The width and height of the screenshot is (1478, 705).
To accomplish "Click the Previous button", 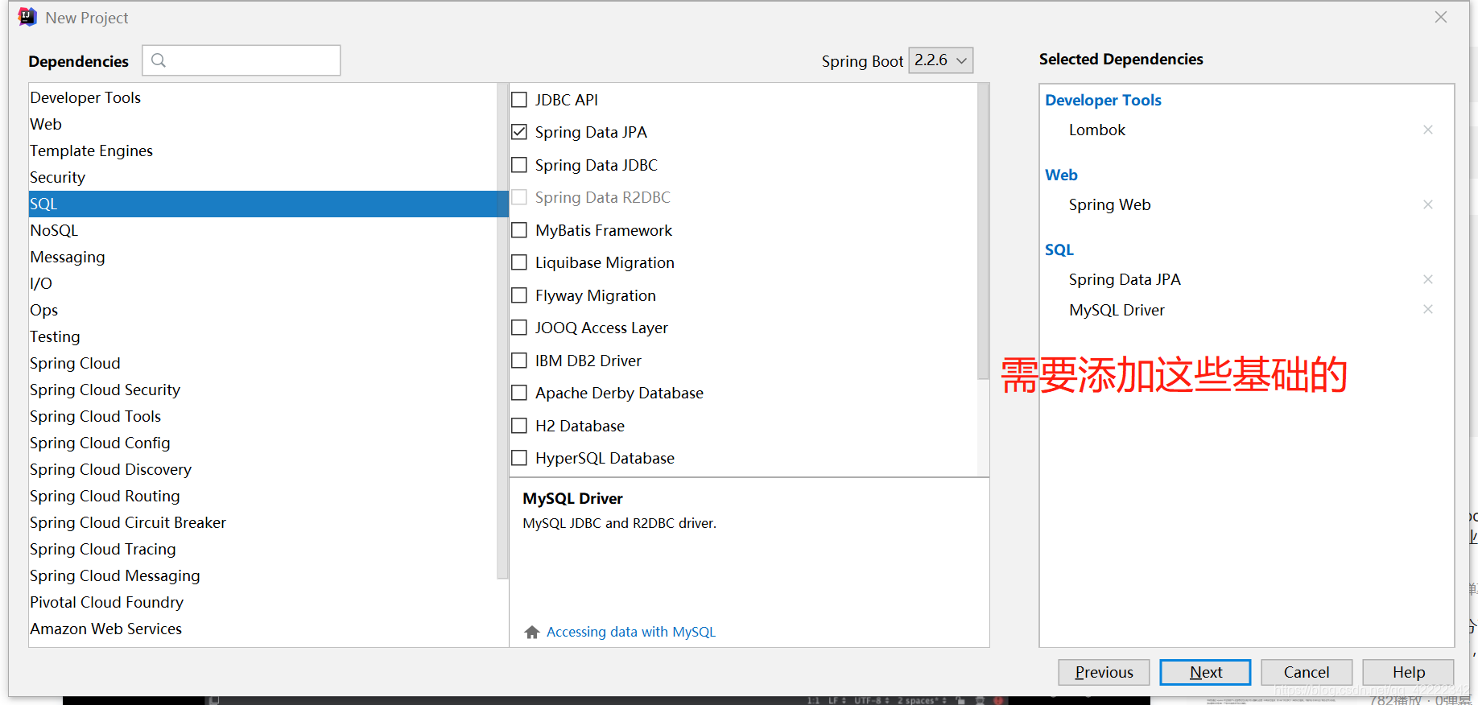I will (x=1104, y=672).
